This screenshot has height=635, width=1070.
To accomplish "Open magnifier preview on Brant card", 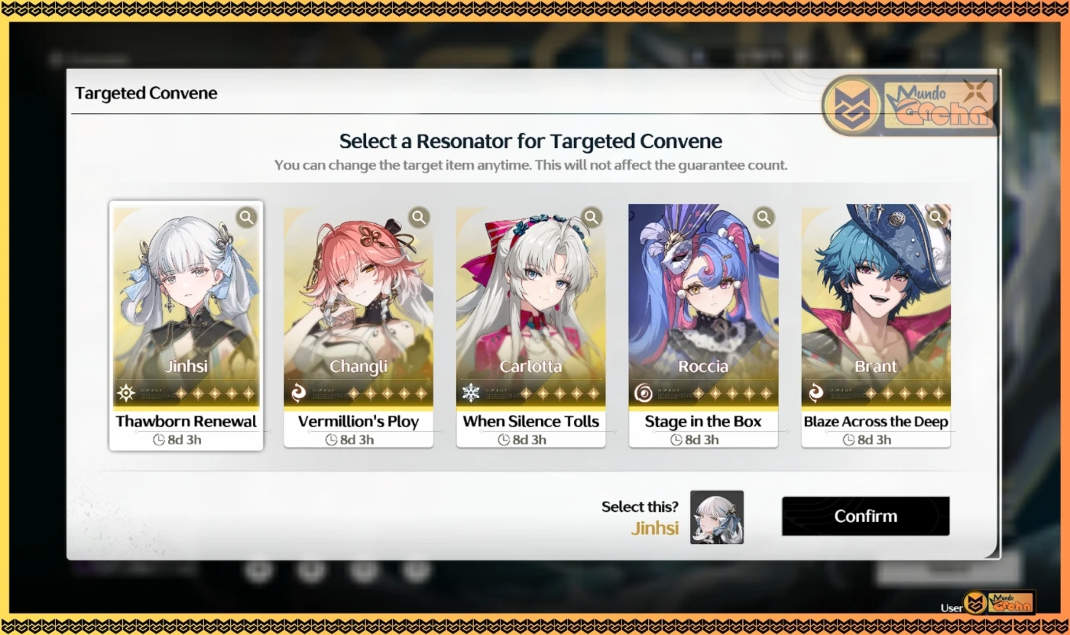I will (x=937, y=218).
